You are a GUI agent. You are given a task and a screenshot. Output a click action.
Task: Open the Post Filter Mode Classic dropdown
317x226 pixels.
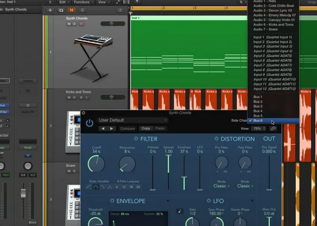[x=245, y=186]
